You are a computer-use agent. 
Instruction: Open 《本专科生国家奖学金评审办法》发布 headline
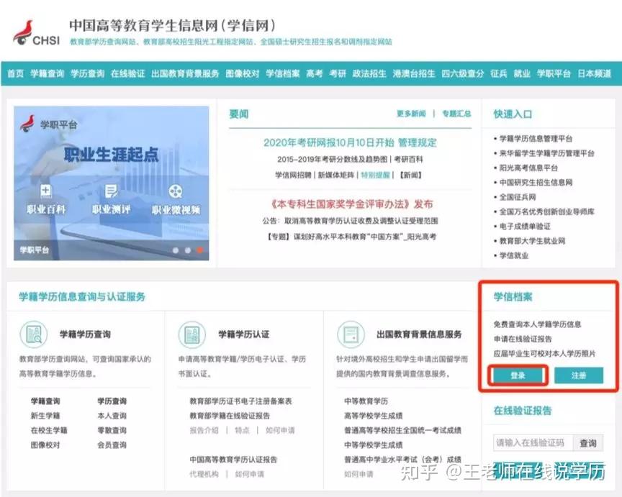tap(351, 204)
